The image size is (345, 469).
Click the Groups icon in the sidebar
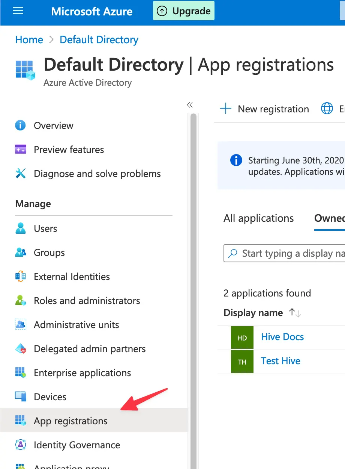pyautogui.click(x=20, y=253)
